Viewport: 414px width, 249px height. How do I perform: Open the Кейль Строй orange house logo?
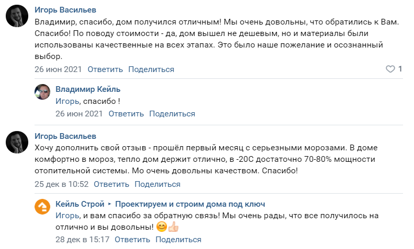tap(42, 207)
